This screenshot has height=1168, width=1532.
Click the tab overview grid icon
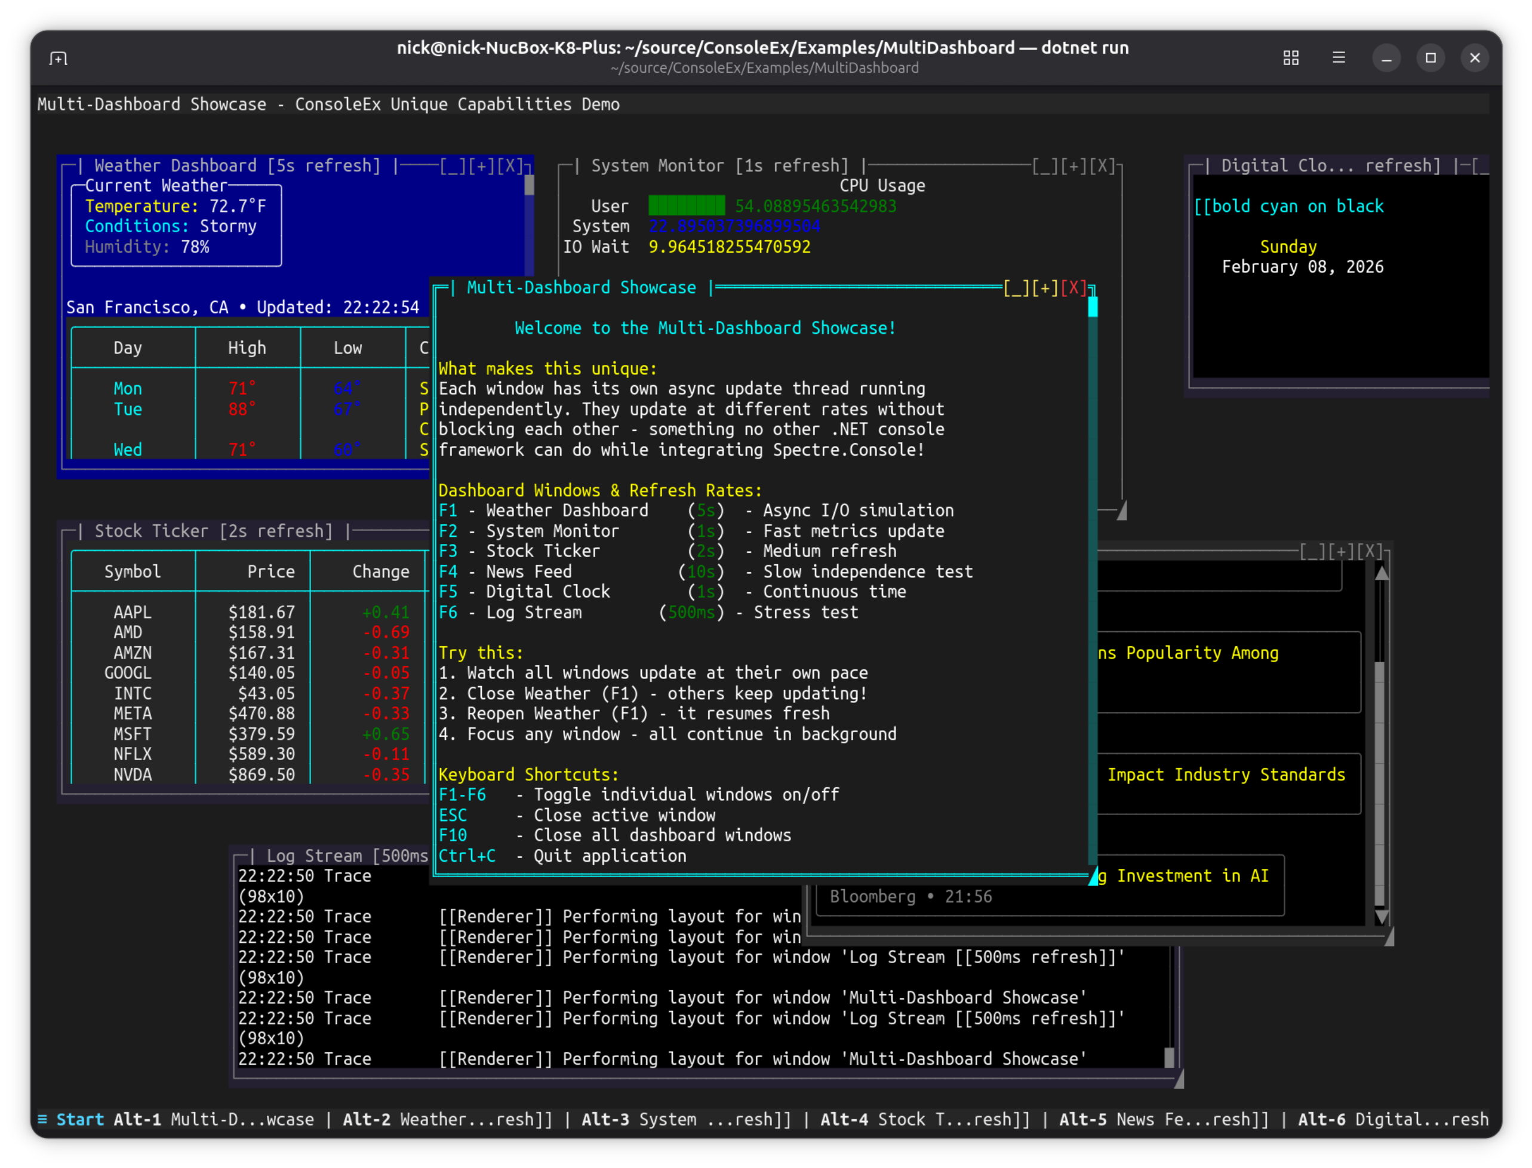pos(1291,59)
